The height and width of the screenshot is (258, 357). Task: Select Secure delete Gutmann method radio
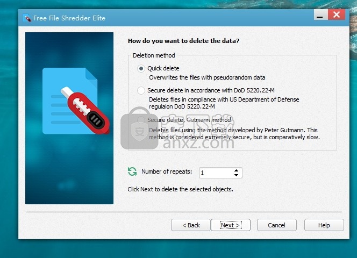coord(141,120)
